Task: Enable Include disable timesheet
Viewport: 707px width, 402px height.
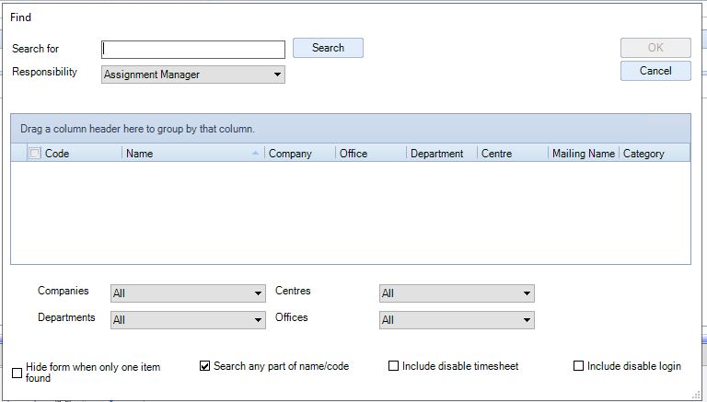Action: (x=394, y=366)
